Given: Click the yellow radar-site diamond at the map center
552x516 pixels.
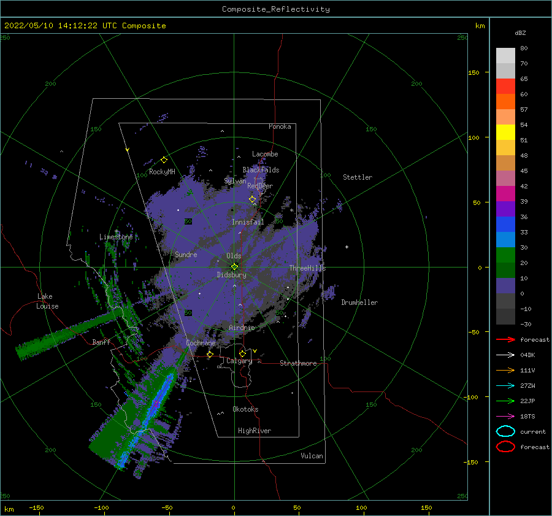Looking at the screenshot, I should 234,267.
